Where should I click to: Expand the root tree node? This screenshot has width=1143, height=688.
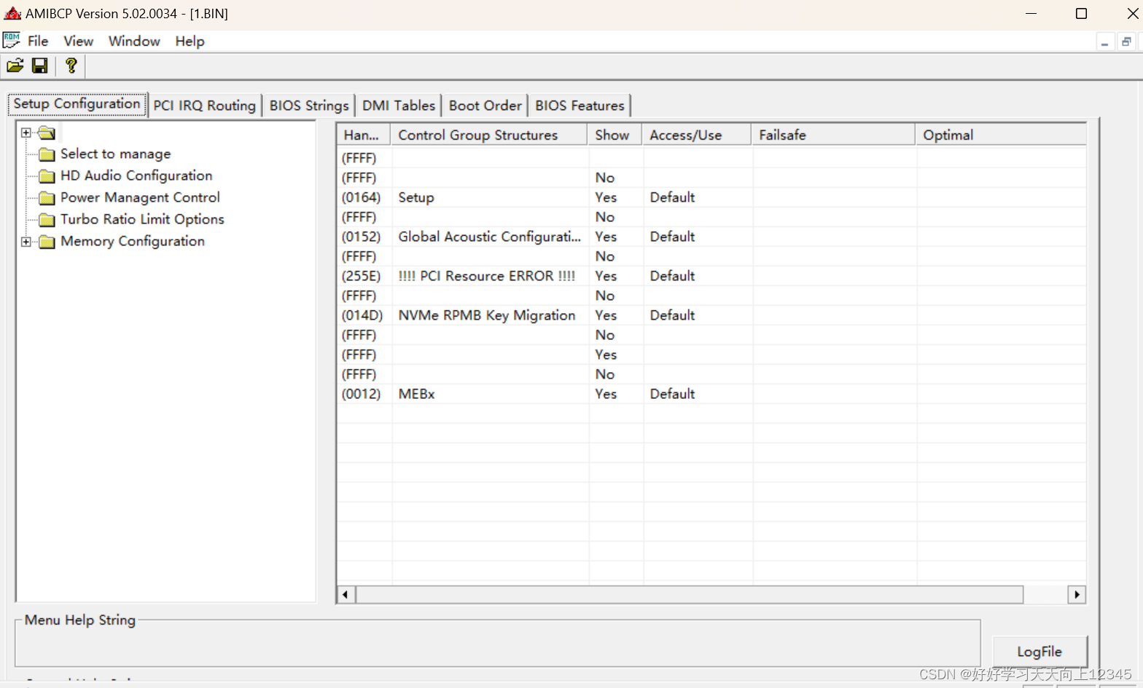[26, 133]
